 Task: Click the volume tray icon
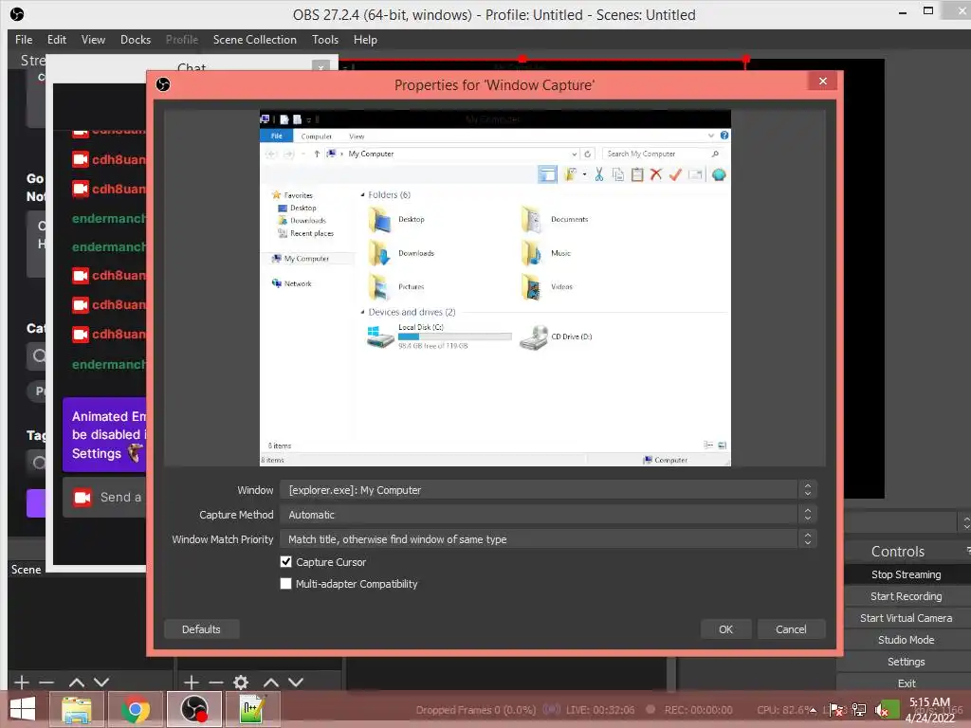[882, 710]
